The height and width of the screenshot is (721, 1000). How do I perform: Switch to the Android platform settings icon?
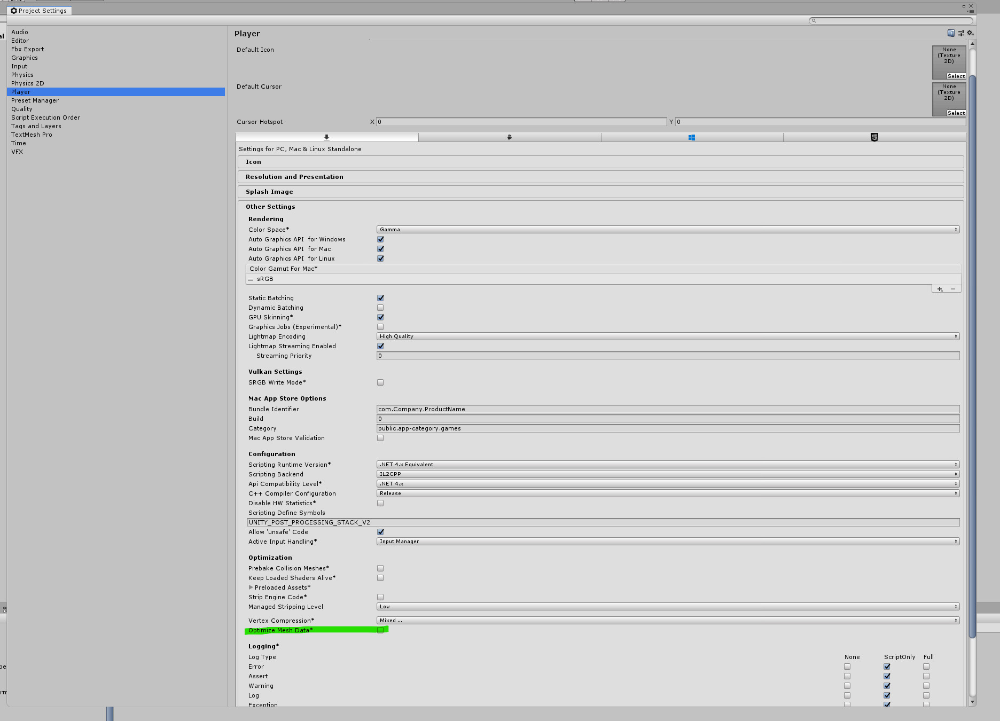pyautogui.click(x=510, y=137)
